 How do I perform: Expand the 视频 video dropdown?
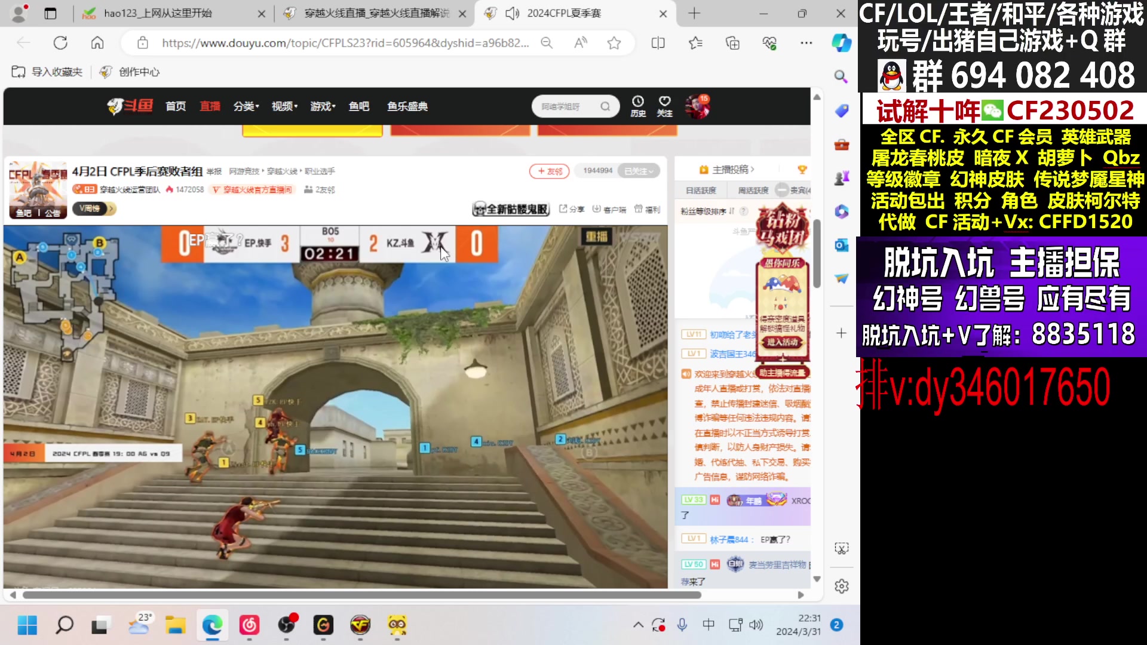pyautogui.click(x=284, y=106)
